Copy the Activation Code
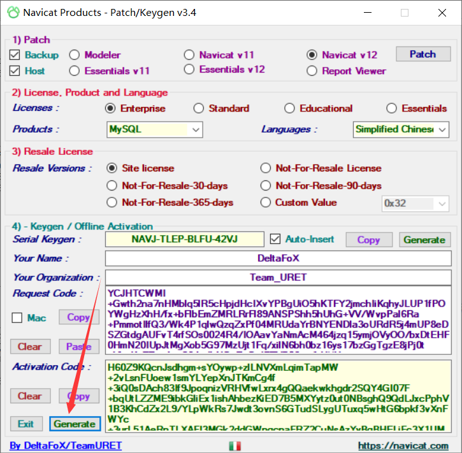The image size is (462, 453). [78, 396]
